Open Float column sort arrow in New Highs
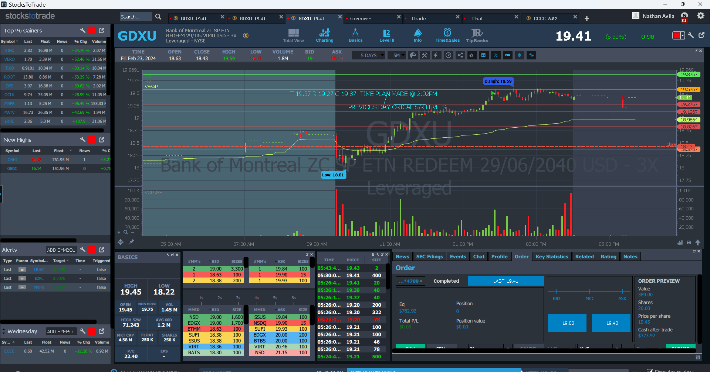The height and width of the screenshot is (372, 710). point(71,151)
